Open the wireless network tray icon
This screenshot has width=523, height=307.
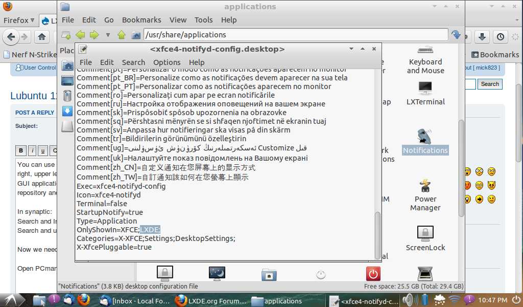(x=454, y=300)
